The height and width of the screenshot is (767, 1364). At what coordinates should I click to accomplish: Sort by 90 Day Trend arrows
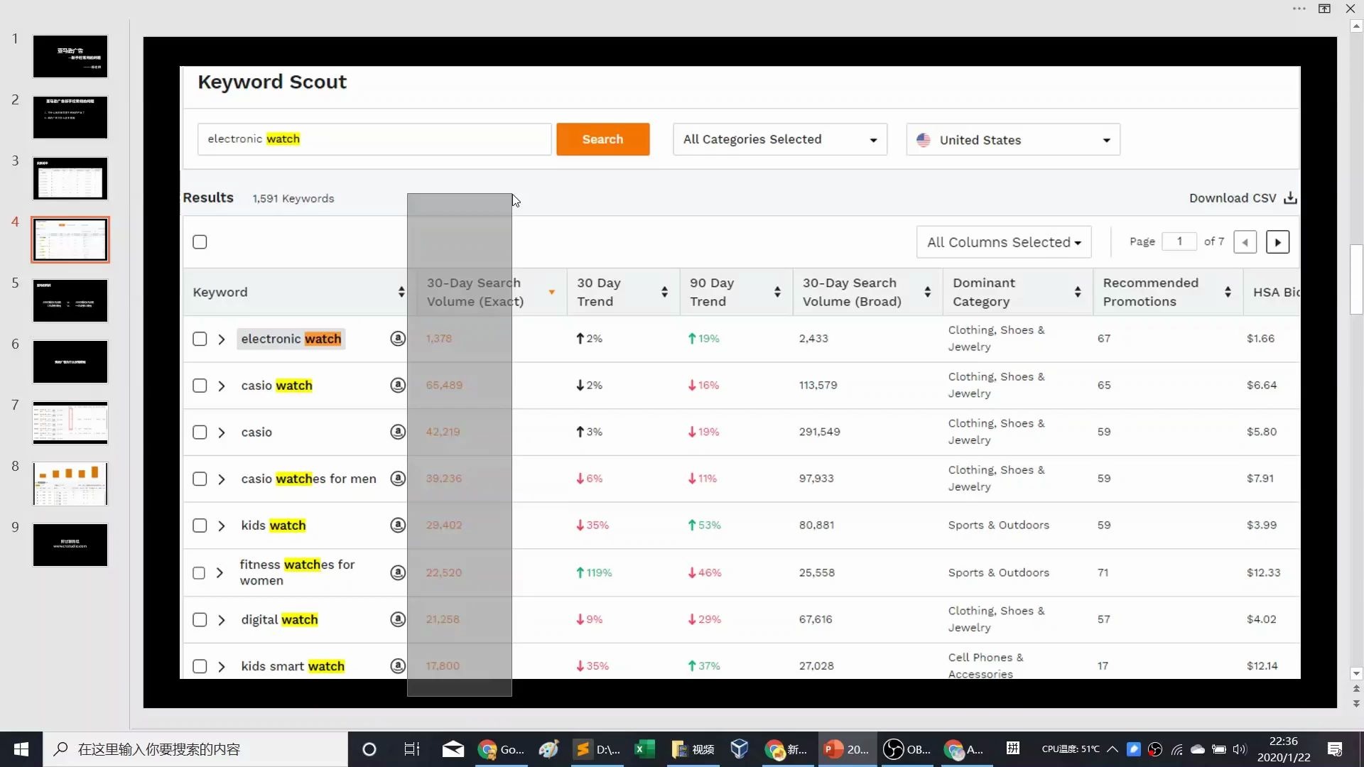(x=777, y=292)
